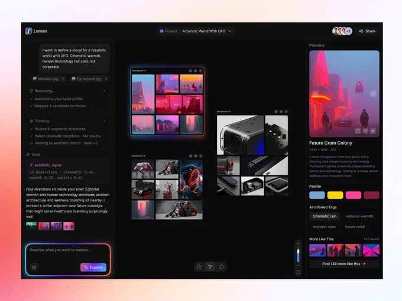Pick the dark maroon palette swatch
Image resolution: width=402 pixels, height=301 pixels.
tap(371, 195)
